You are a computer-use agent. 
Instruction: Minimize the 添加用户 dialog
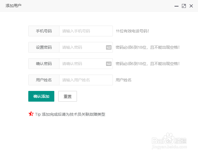[x=177, y=6]
